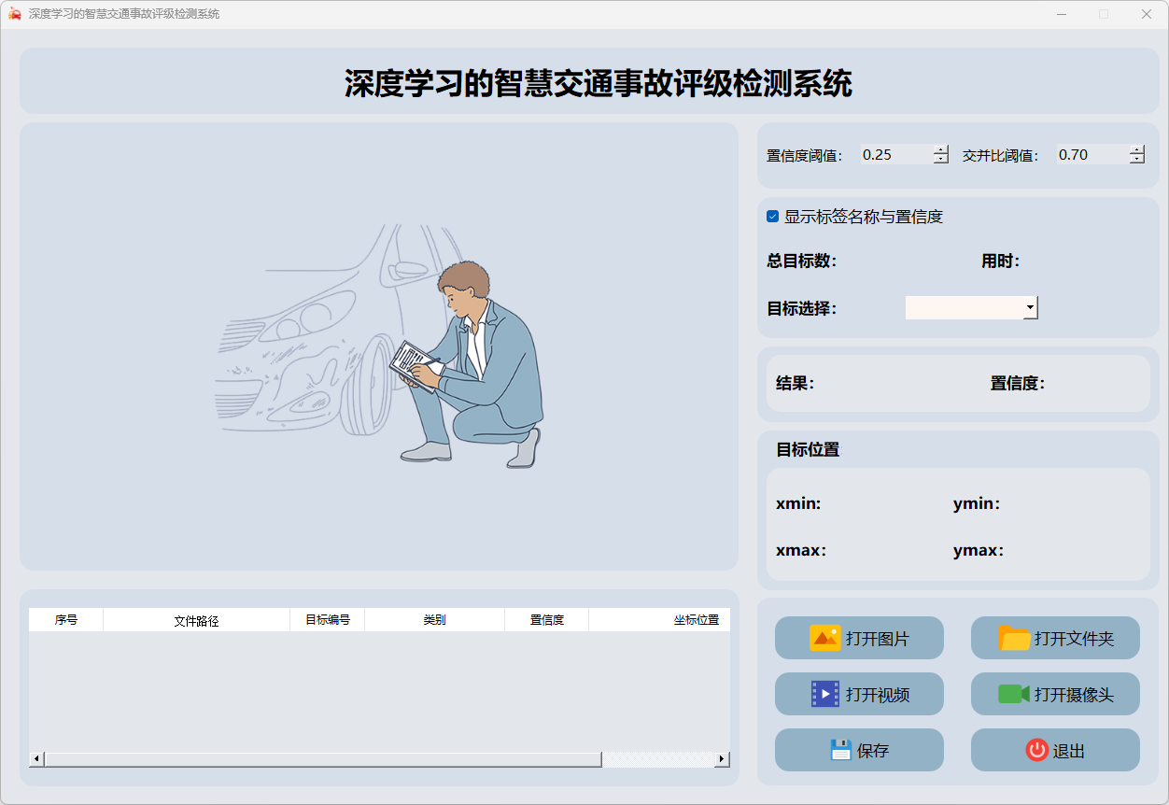Click the app icon in title bar
1169x805 pixels.
pyautogui.click(x=15, y=14)
